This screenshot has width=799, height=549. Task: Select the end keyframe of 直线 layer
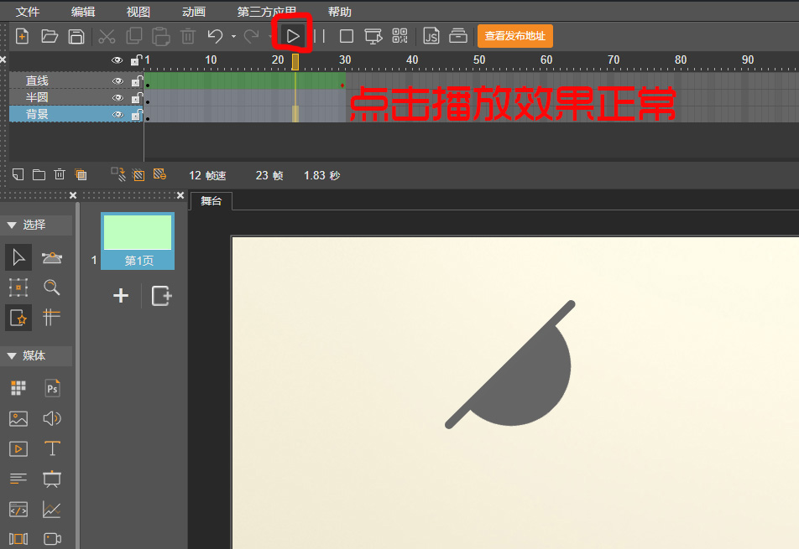pos(342,85)
